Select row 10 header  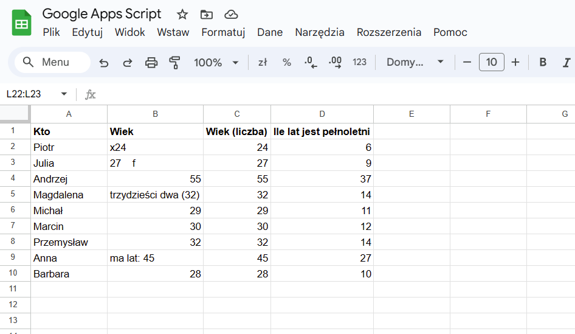pos(15,273)
